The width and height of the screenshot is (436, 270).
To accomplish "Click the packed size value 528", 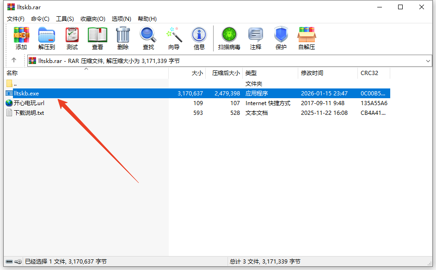I will (235, 113).
